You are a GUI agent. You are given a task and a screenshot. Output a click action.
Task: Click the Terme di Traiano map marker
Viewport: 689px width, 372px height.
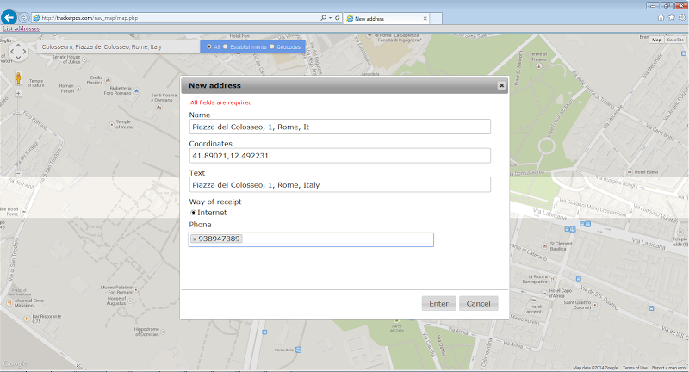click(x=539, y=66)
